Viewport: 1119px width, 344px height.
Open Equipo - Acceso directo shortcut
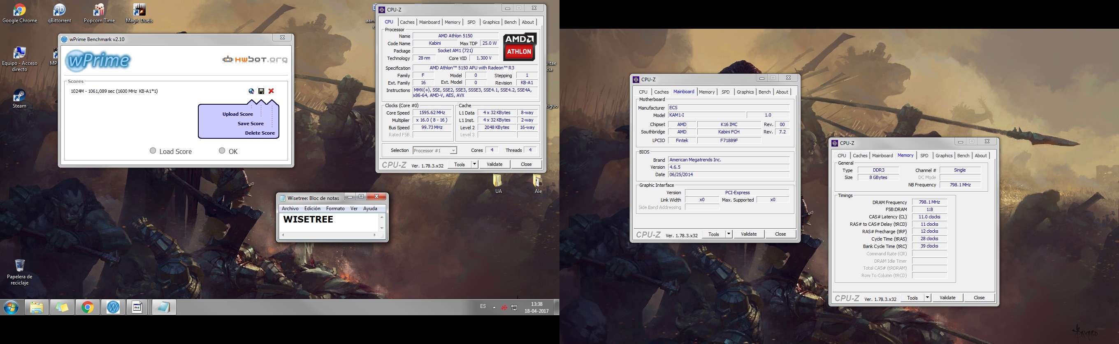(20, 60)
